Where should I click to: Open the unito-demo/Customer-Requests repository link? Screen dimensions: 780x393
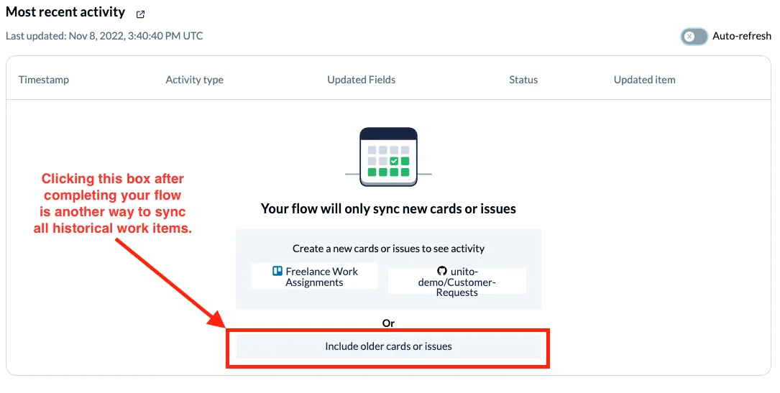coord(457,282)
